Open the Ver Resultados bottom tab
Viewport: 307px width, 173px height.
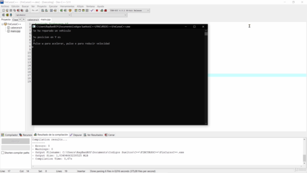(93, 135)
